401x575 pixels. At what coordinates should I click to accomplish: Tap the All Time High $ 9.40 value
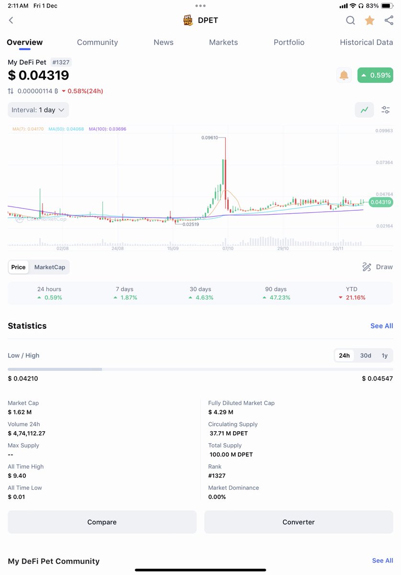pos(17,476)
